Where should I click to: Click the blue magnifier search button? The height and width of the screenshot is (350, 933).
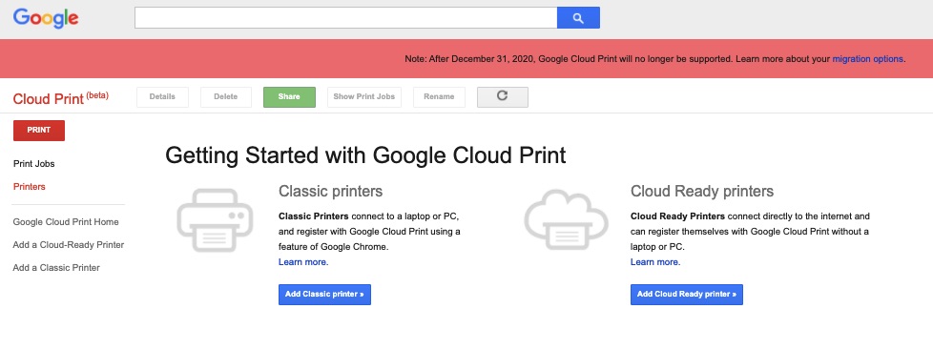(x=578, y=18)
